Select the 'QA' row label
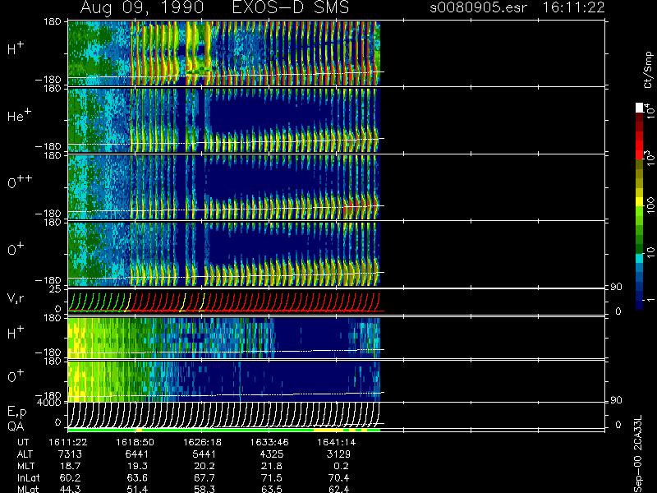 16,426
